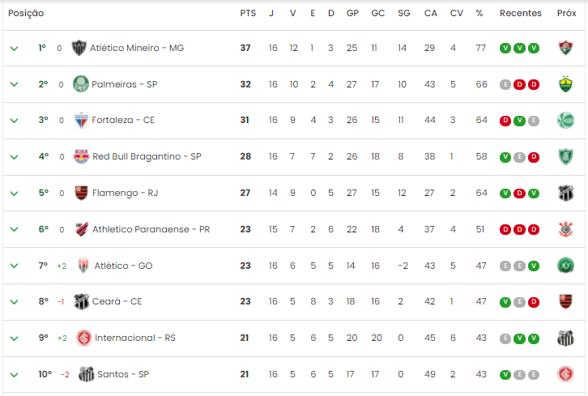Click the Recentes column header
This screenshot has width=588, height=396.
[x=521, y=13]
